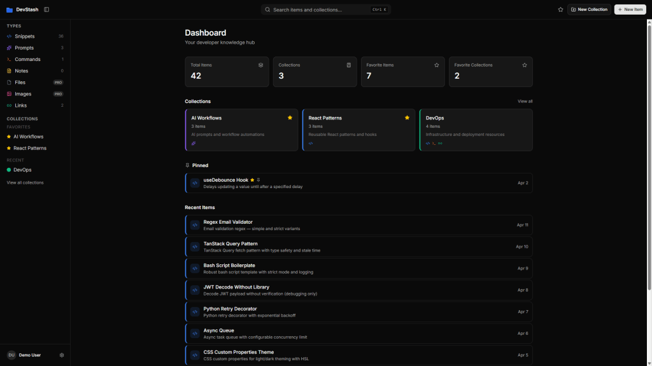The width and height of the screenshot is (652, 366).
Task: Click the New Collection button
Action: [589, 10]
